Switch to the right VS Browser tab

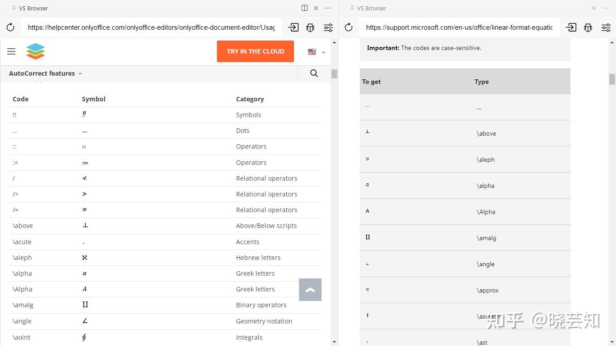click(368, 8)
